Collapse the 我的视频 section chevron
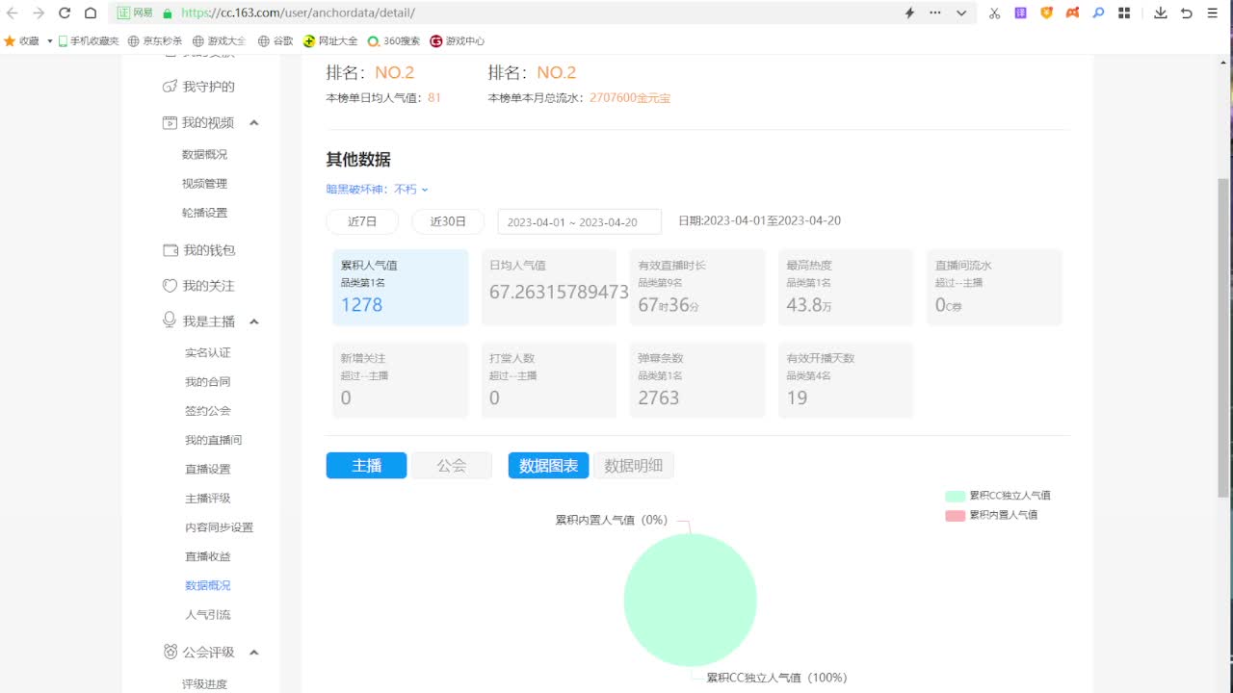1233x693 pixels. [254, 123]
